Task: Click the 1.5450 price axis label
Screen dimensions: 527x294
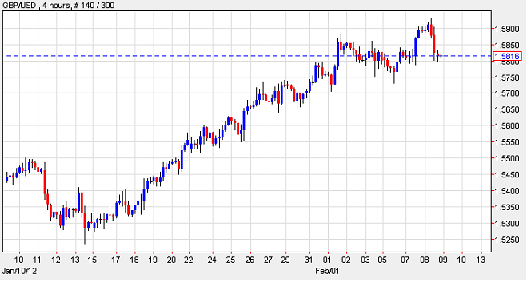Action: (507, 174)
